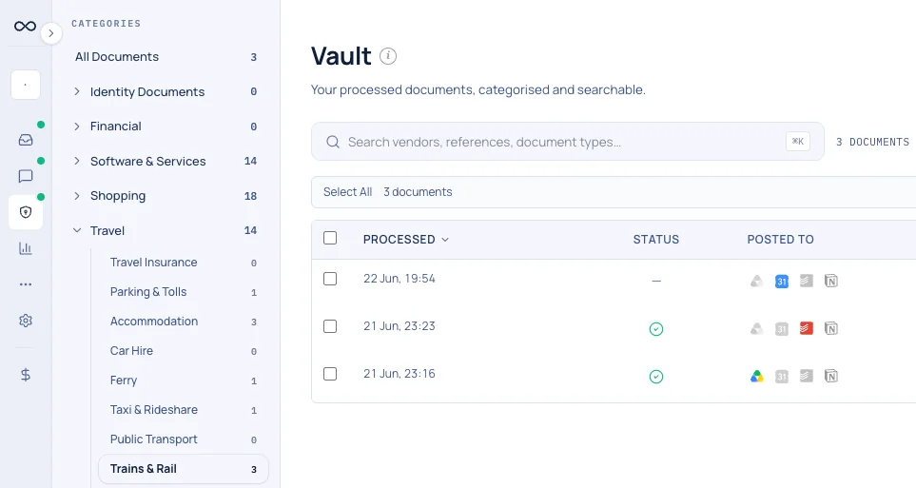Click Todoist icon in 22 Jun 19:54 row
This screenshot has height=488, width=916.
tap(807, 282)
